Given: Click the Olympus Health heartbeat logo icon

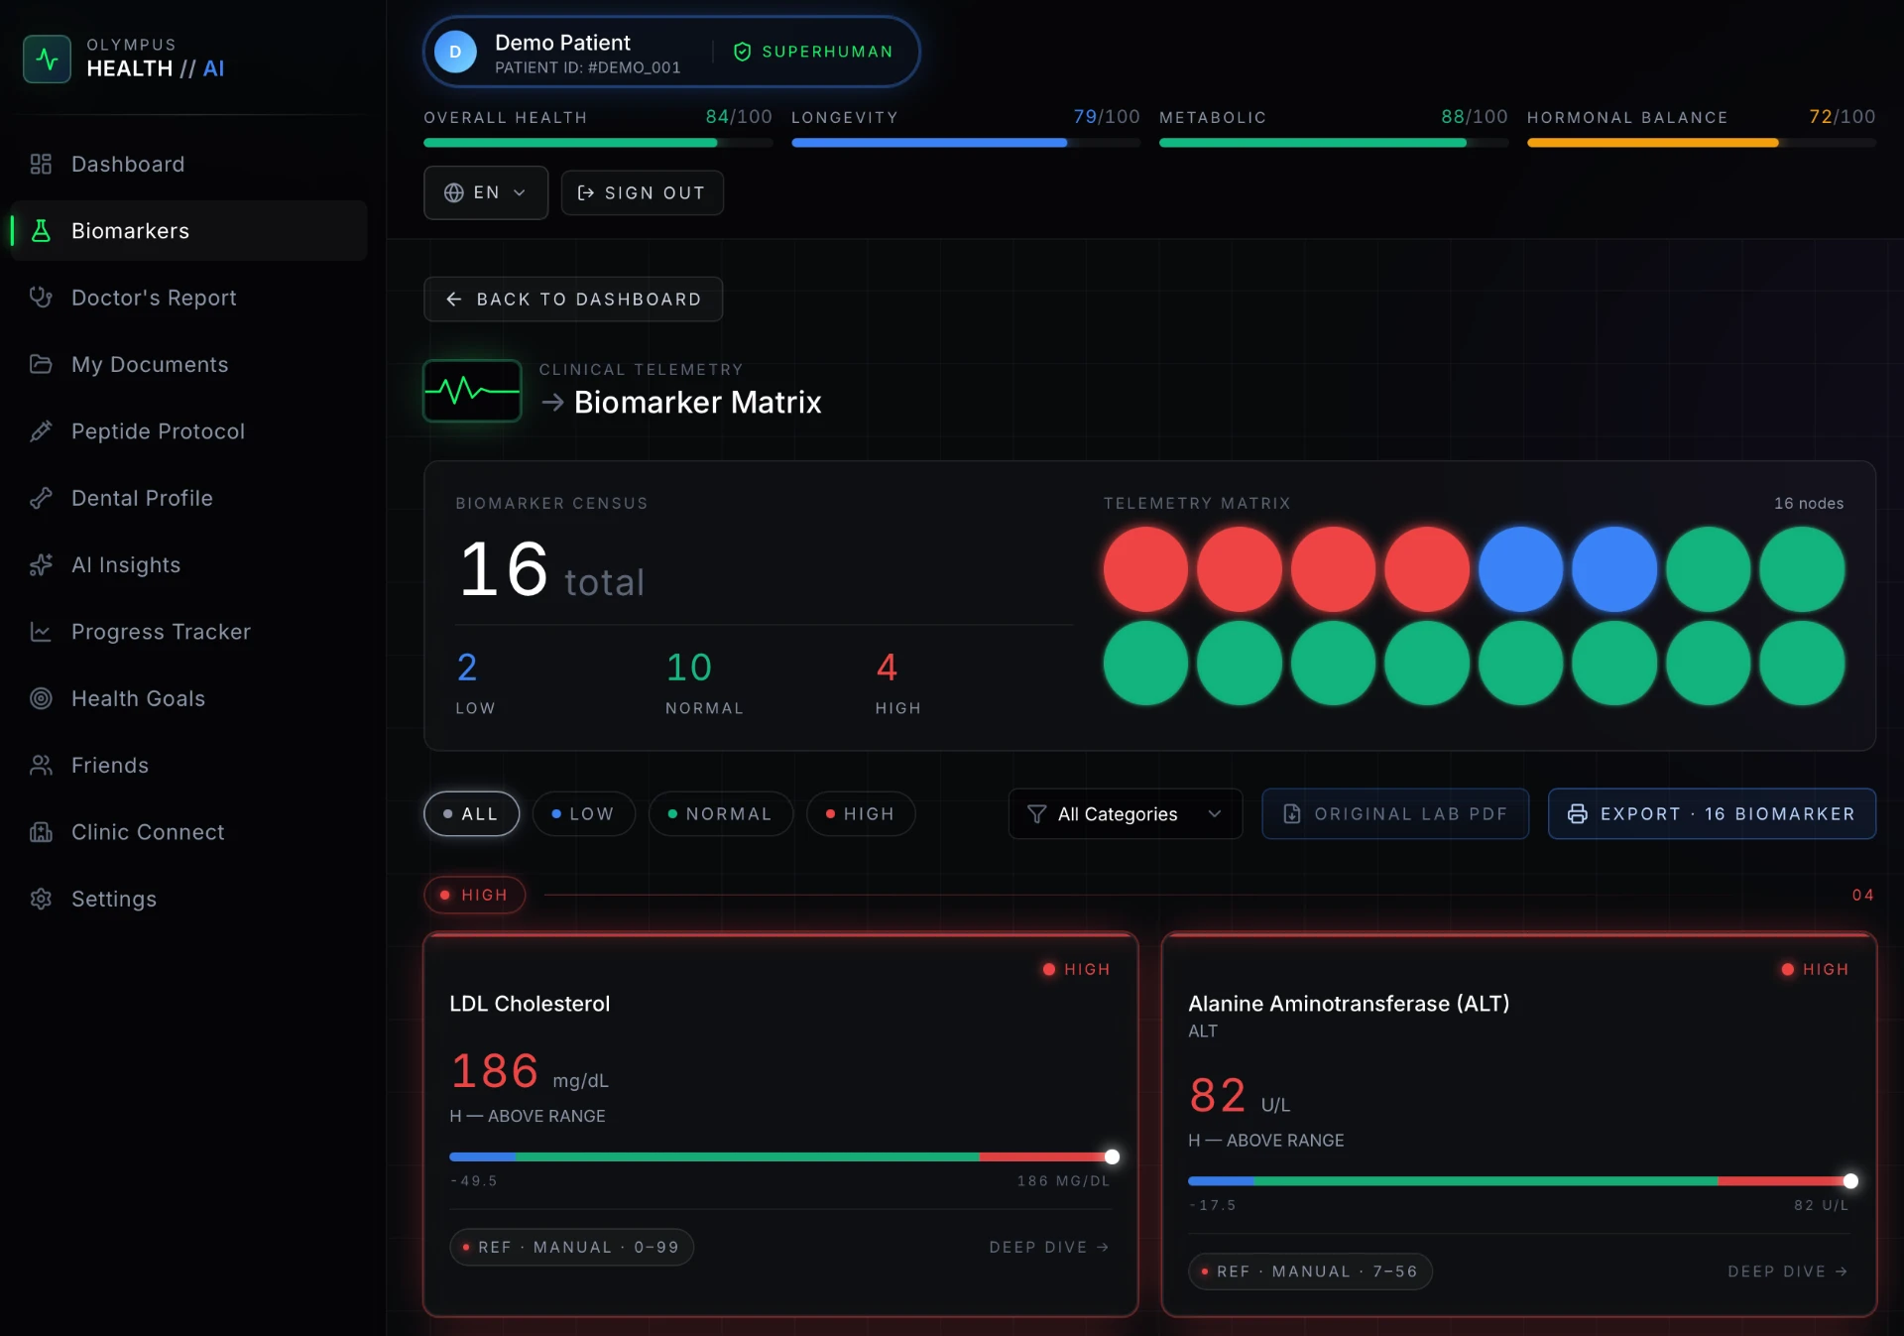Looking at the screenshot, I should click(x=47, y=60).
